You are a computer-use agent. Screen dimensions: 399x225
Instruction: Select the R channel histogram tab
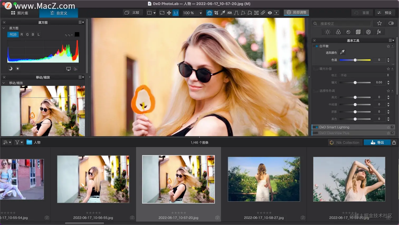22,34
